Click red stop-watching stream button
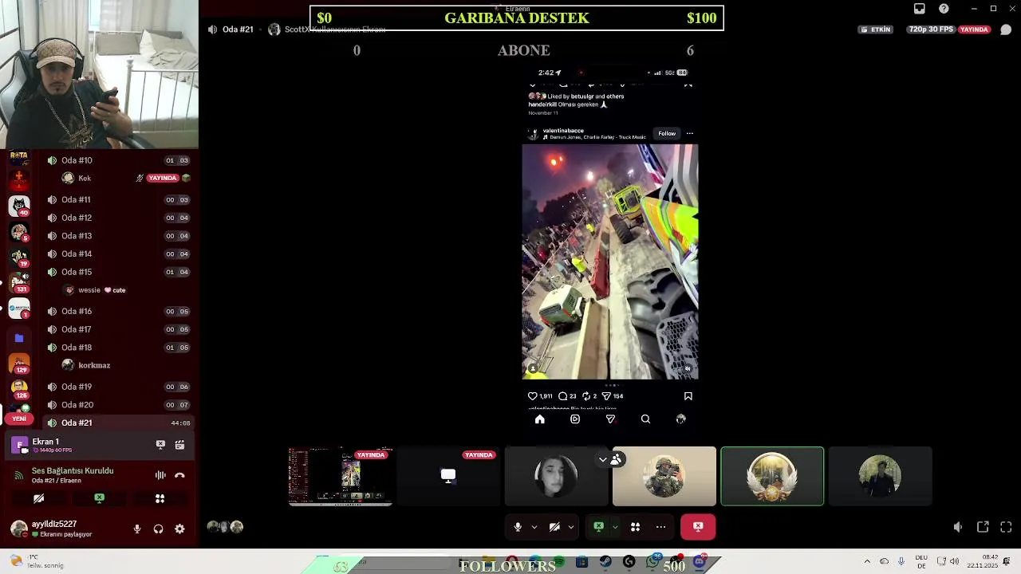This screenshot has width=1021, height=574. [x=698, y=527]
